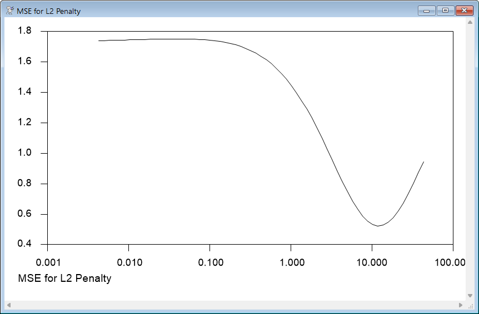The width and height of the screenshot is (479, 314).
Task: Click the 0.4 y-axis tick label
Action: (x=25, y=245)
